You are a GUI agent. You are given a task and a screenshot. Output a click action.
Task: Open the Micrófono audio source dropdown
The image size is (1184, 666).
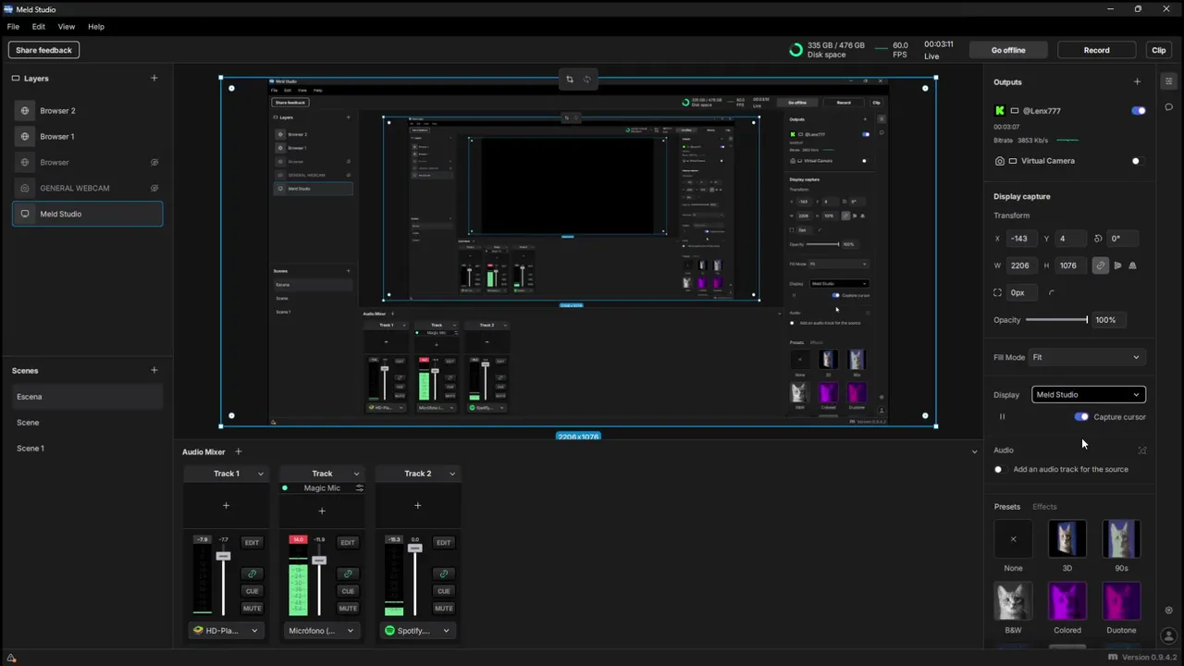[322, 631]
